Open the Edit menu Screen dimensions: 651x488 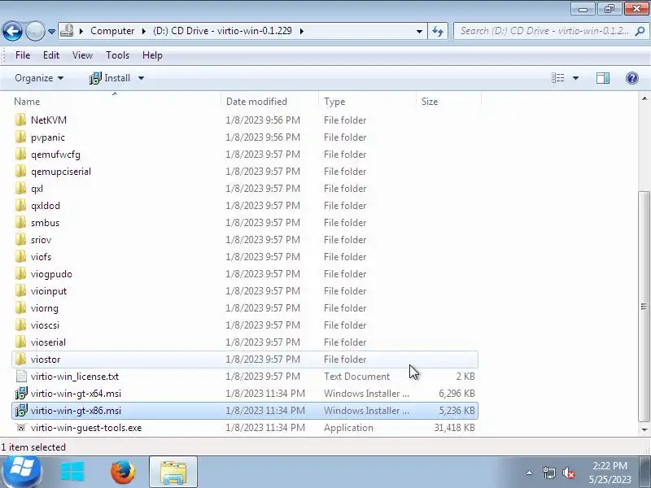(51, 55)
